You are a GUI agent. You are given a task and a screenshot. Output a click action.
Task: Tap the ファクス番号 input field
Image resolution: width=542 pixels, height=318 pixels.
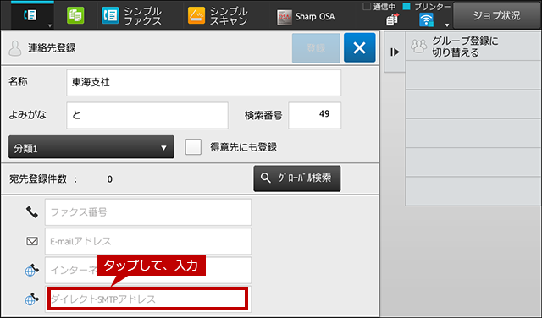pyautogui.click(x=148, y=212)
